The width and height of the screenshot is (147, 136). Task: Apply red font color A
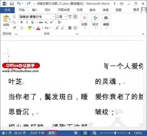pyautogui.click(x=38, y=28)
